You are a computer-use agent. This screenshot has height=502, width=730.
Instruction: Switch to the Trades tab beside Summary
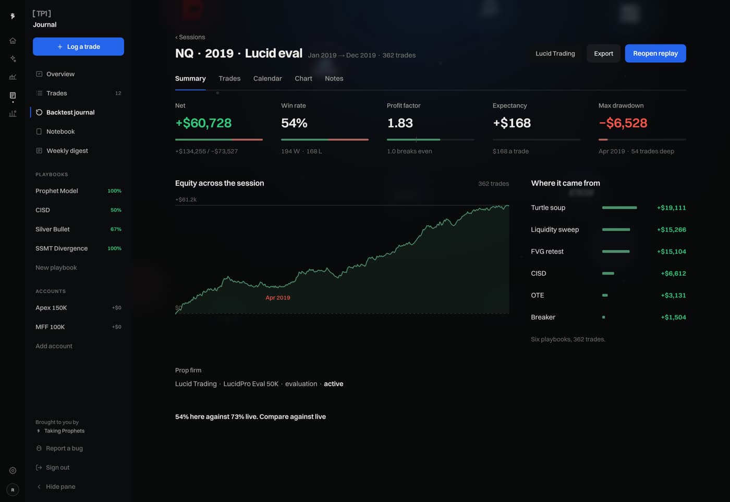tap(229, 79)
